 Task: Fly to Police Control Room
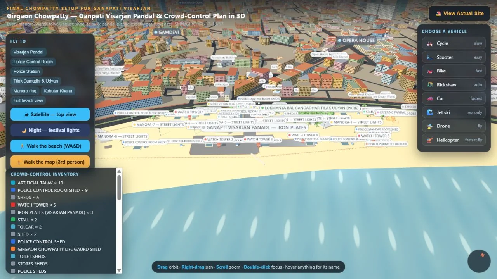(x=33, y=62)
